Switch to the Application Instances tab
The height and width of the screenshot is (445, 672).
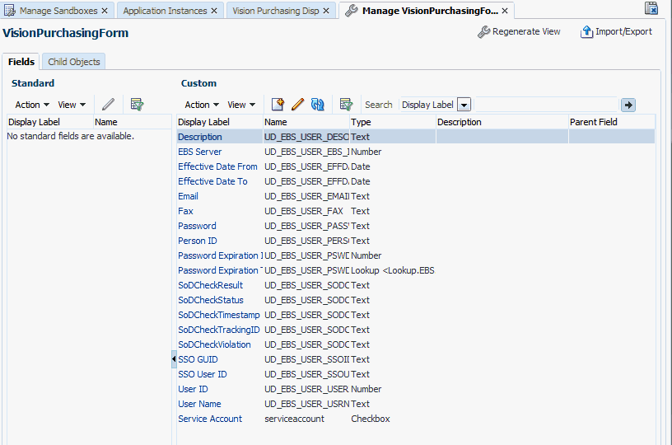(x=165, y=11)
